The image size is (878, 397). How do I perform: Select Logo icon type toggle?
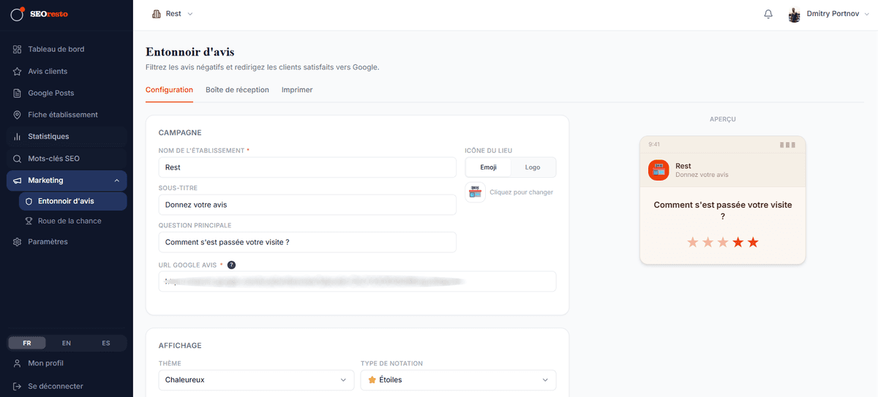[533, 167]
